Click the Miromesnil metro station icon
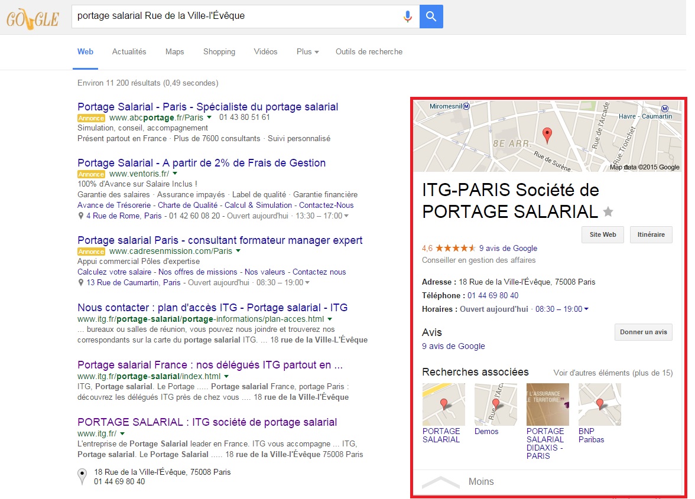The width and height of the screenshot is (695, 499). pyautogui.click(x=466, y=106)
